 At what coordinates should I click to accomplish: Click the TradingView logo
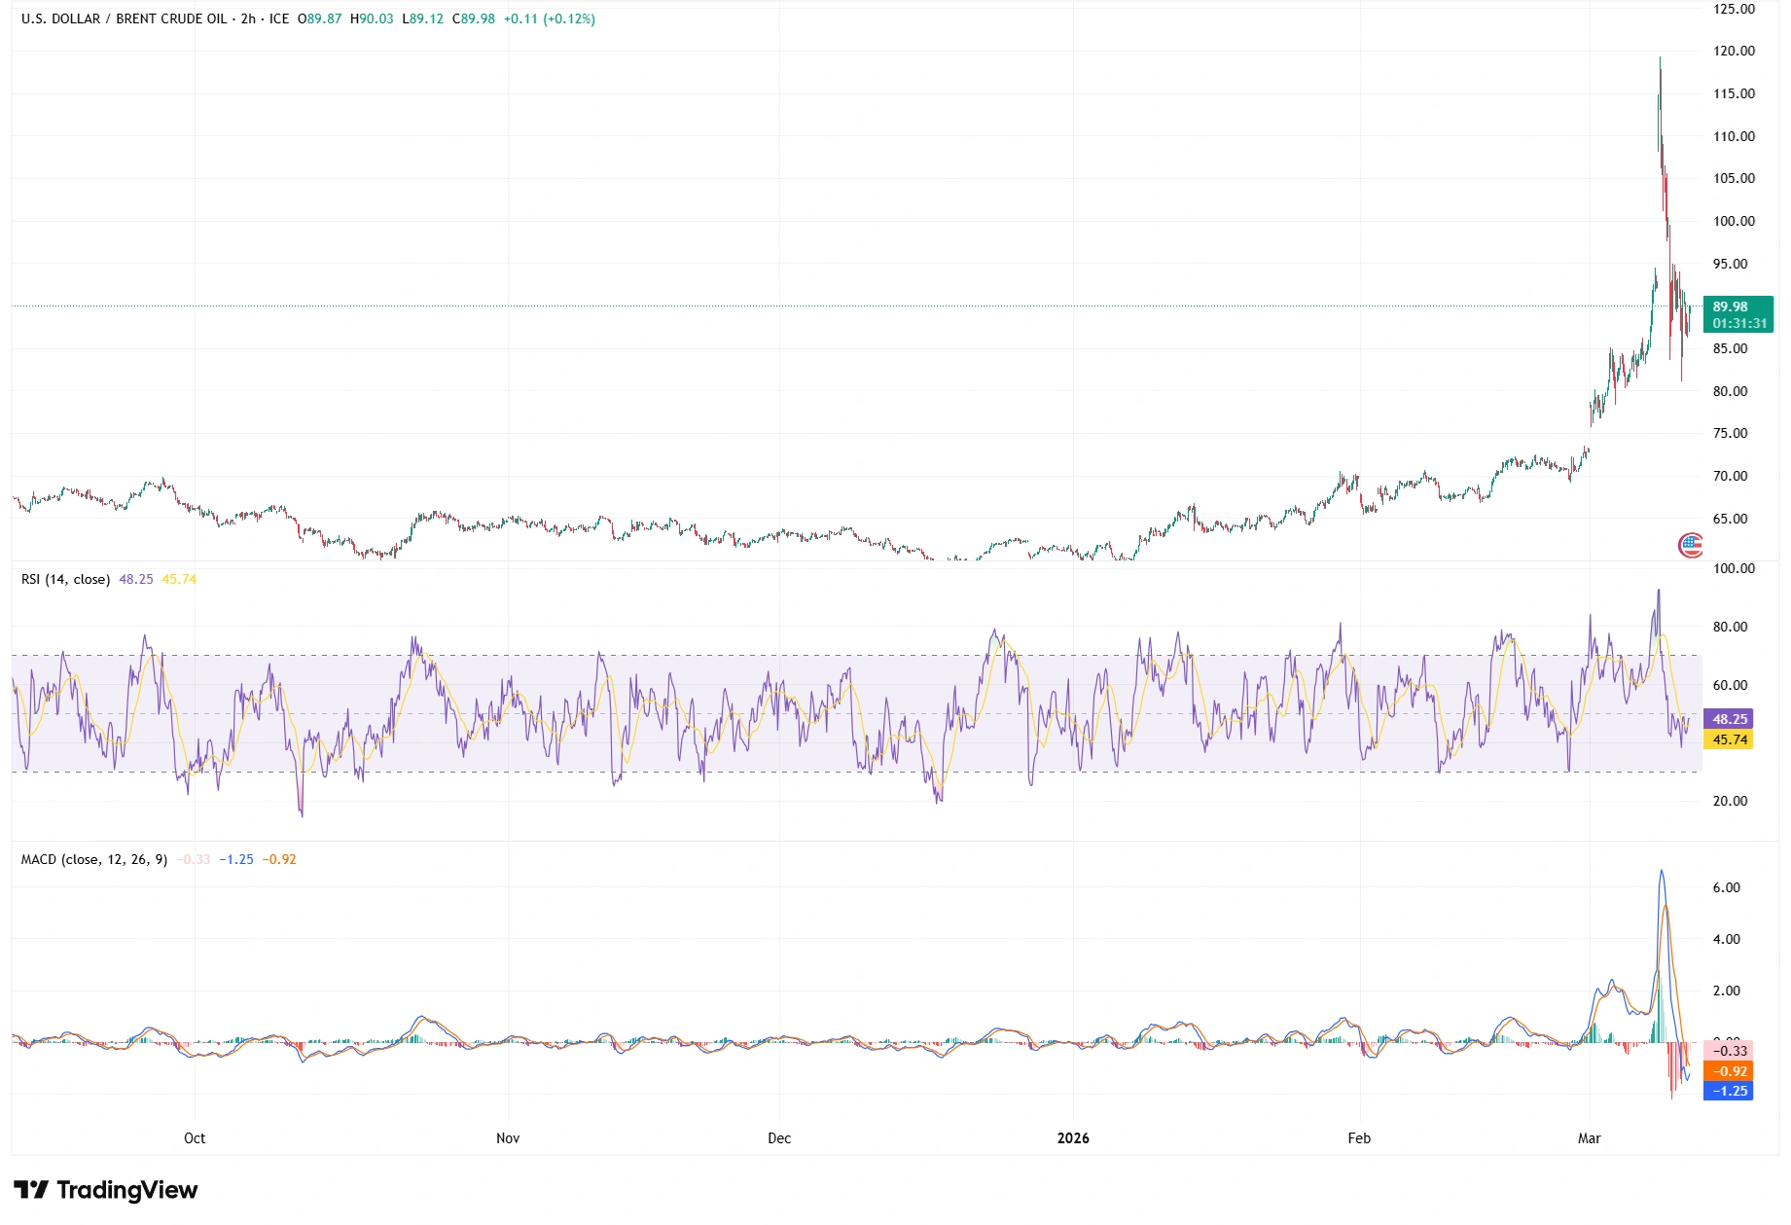(106, 1189)
